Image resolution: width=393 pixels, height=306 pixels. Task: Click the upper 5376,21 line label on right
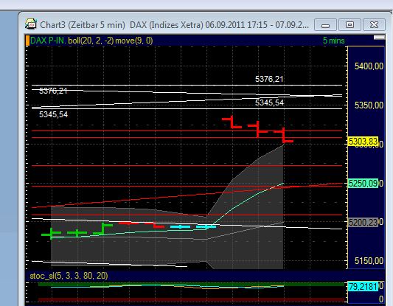[x=269, y=79]
